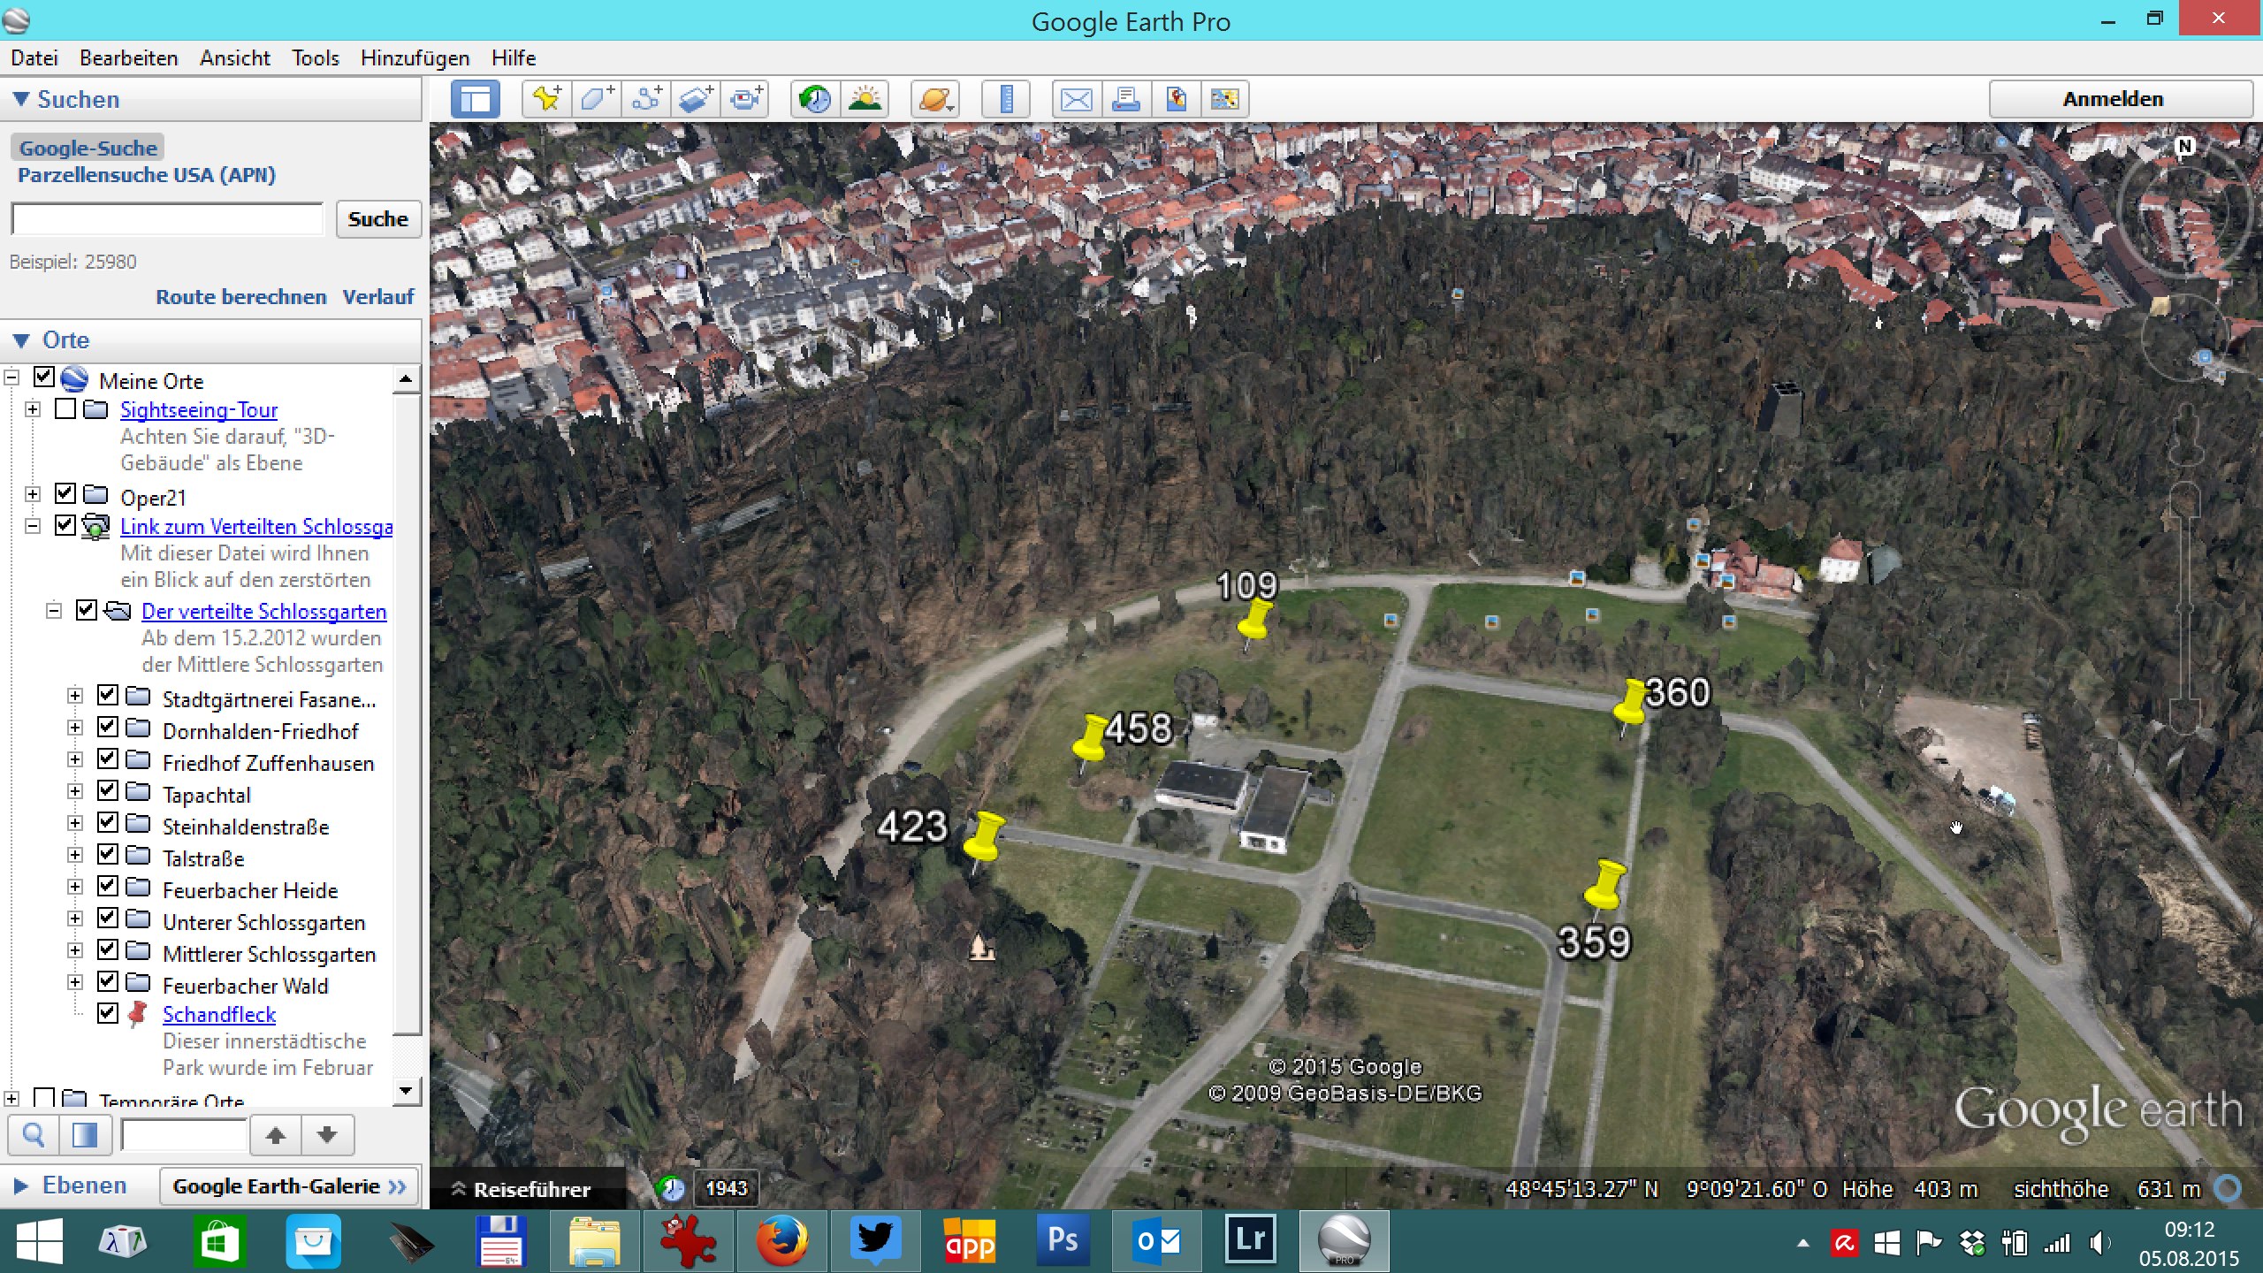Select the Add Polygon tool
The width and height of the screenshot is (2263, 1273).
coord(596,99)
